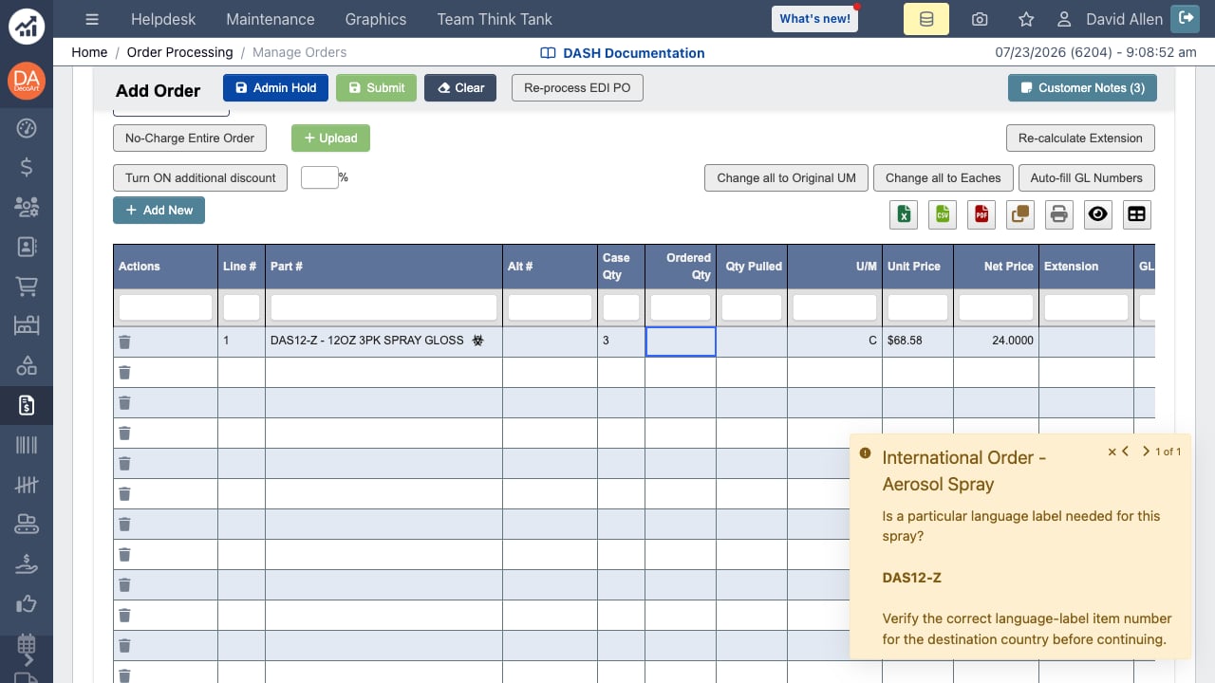
Task: Click Change all to Eaches
Action: tap(943, 177)
